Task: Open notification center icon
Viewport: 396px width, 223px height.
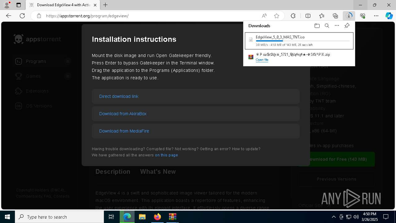Action: [x=386, y=217]
